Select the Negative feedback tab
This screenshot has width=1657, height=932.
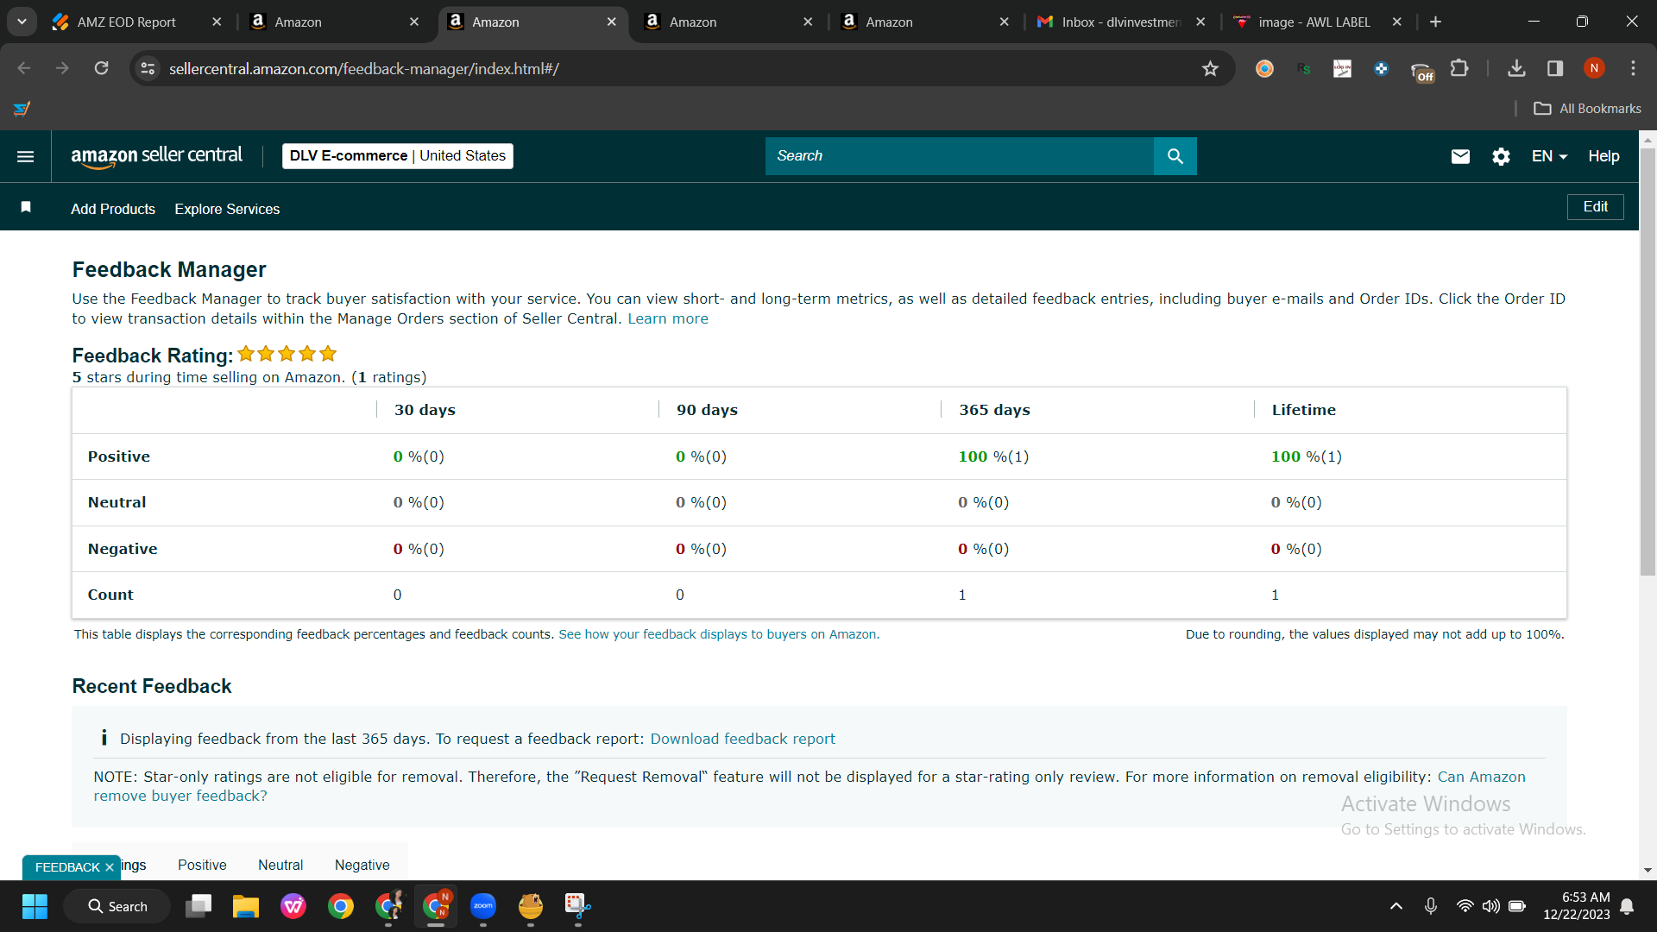click(x=362, y=865)
